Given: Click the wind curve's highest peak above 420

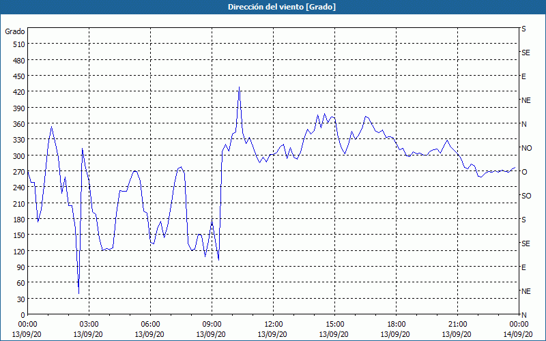Looking at the screenshot, I should [x=239, y=87].
